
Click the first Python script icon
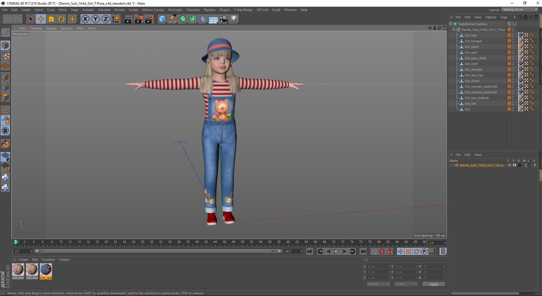[5, 178]
